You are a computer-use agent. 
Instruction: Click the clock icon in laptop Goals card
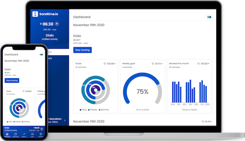[105, 64]
